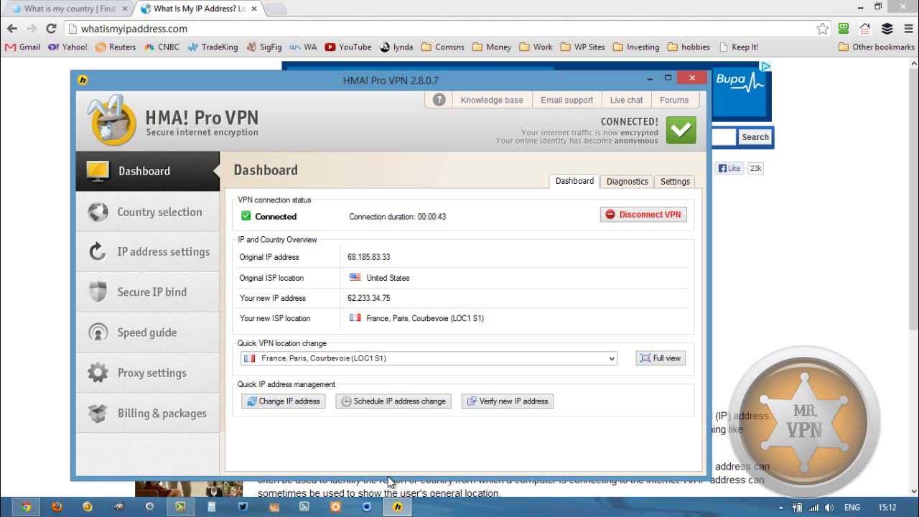Image resolution: width=919 pixels, height=517 pixels.
Task: Expand the Quick VPN location dropdown
Action: (x=612, y=358)
